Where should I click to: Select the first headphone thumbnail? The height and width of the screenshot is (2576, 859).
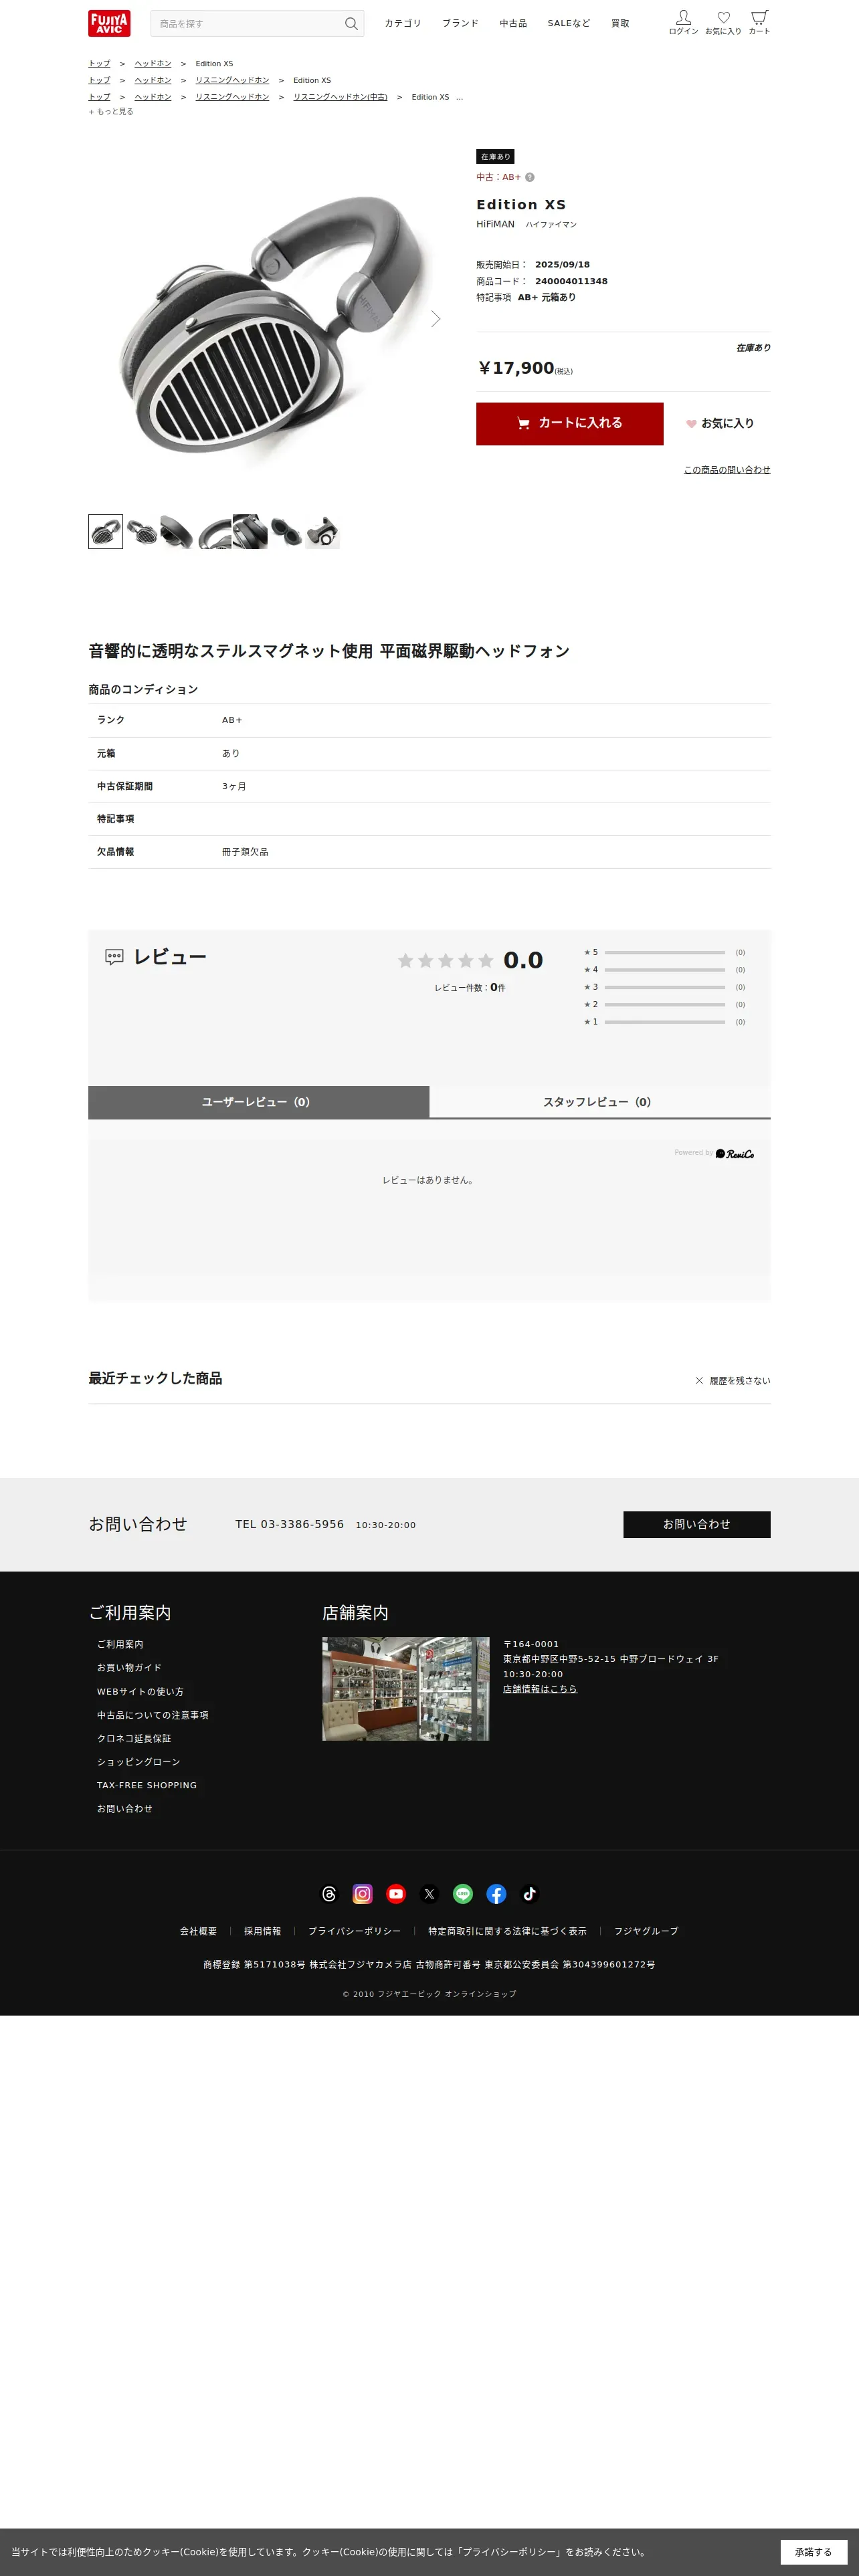(x=106, y=532)
